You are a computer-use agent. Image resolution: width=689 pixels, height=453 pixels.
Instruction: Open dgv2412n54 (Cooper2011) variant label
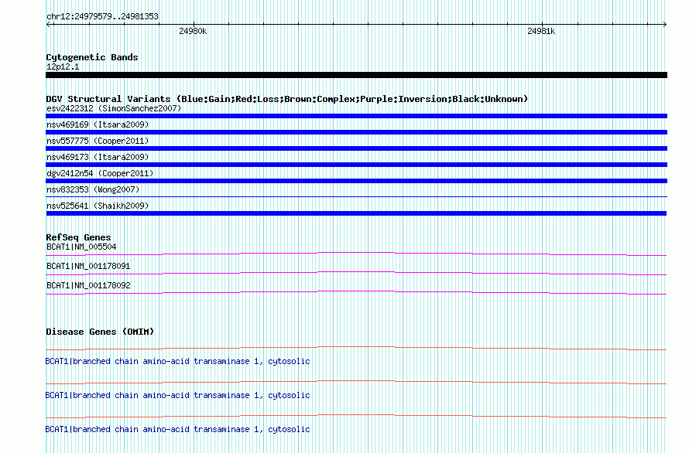(100, 173)
